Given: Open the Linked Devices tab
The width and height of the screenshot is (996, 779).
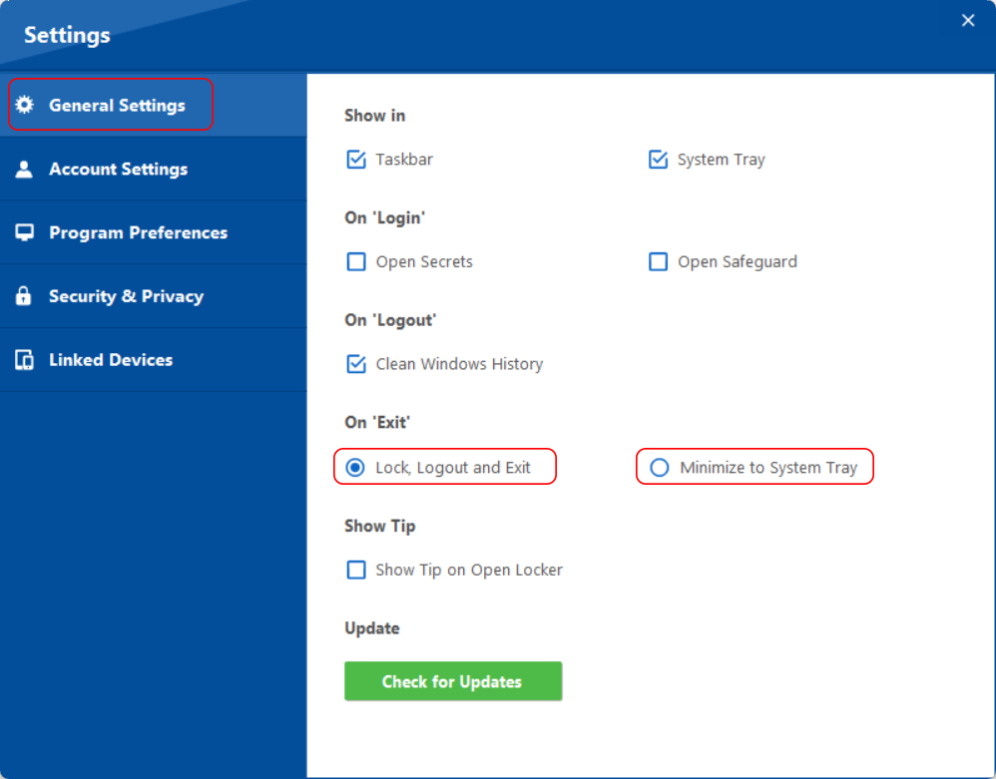Looking at the screenshot, I should [x=111, y=360].
